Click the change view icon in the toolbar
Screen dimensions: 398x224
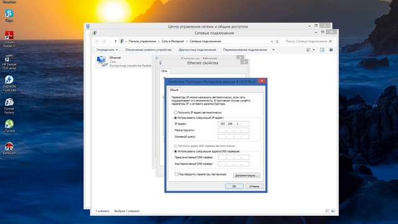(308, 50)
